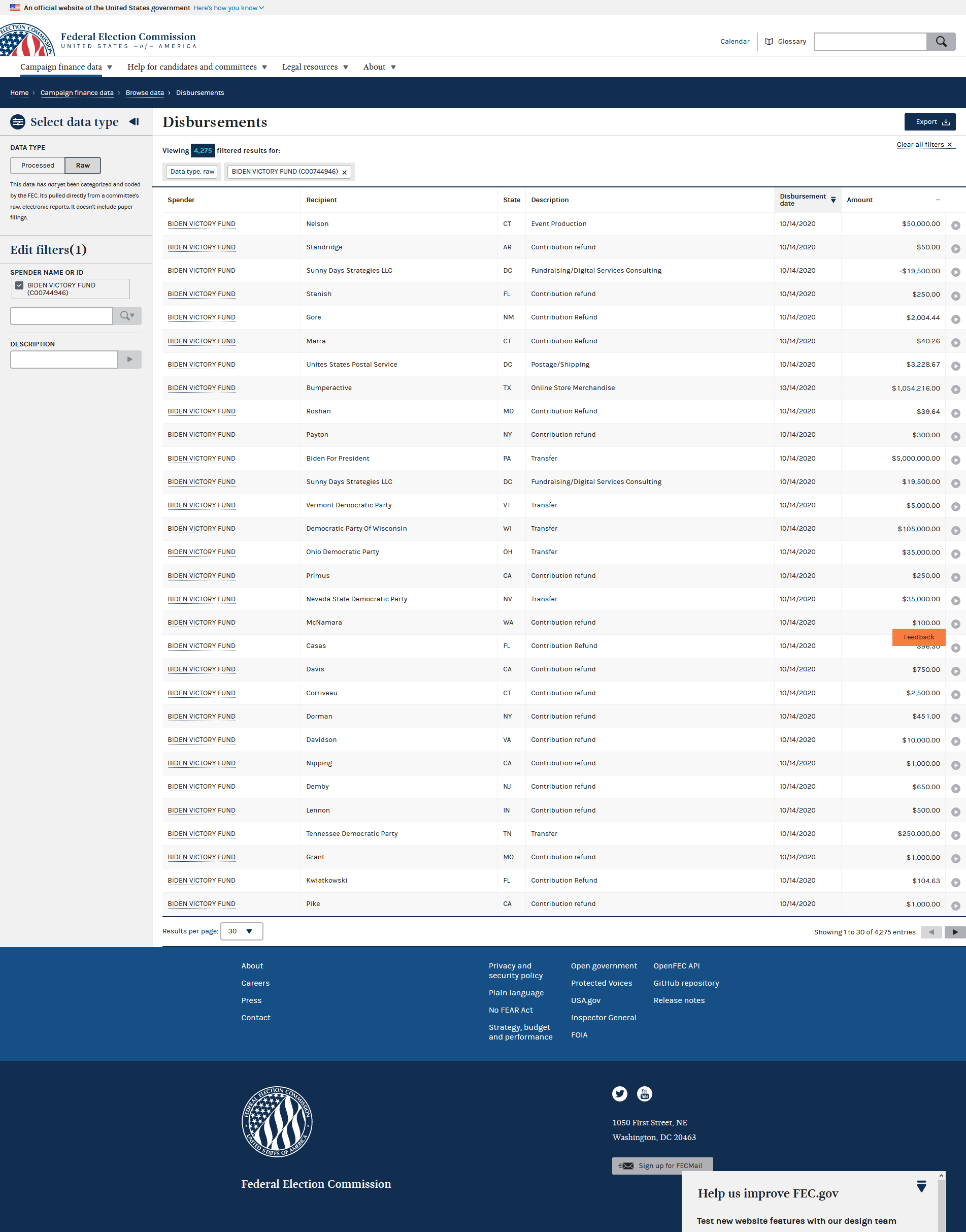The height and width of the screenshot is (1232, 966).
Task: Open FOIA footer link
Action: (579, 1034)
